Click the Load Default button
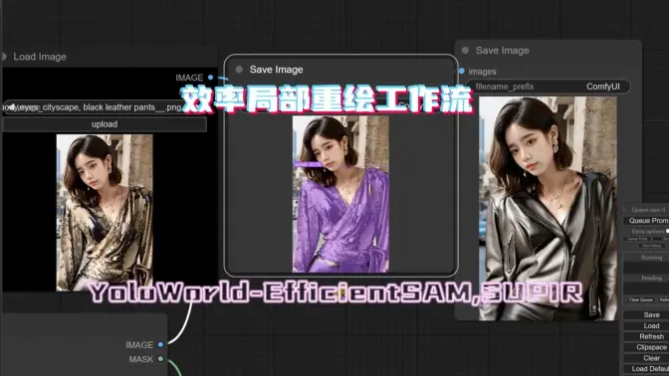669x376 pixels. 646,369
